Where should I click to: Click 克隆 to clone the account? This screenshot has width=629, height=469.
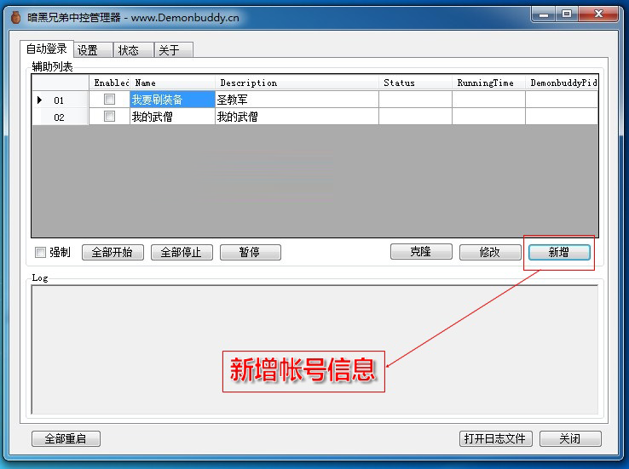click(420, 252)
